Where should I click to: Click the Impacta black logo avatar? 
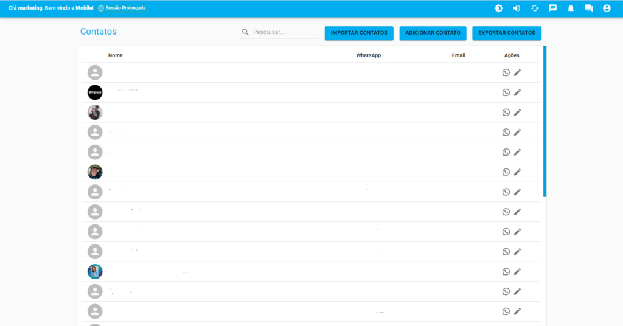[95, 92]
